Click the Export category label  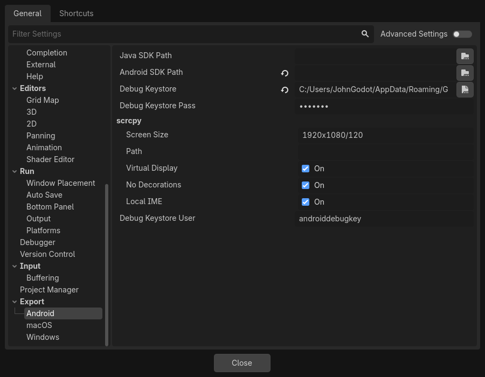tap(32, 302)
